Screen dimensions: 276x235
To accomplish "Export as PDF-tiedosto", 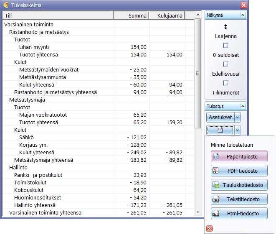I will (239, 171).
